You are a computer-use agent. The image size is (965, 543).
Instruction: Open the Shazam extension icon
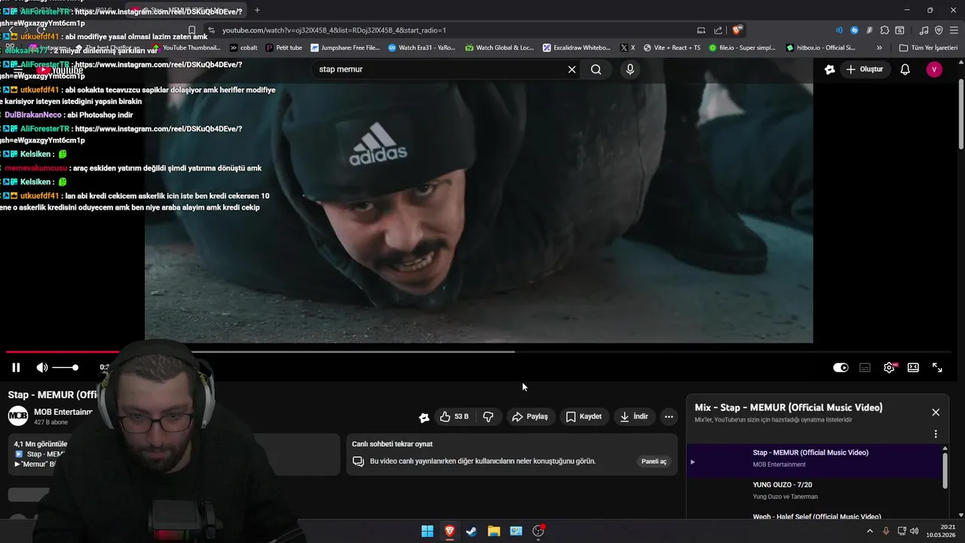854,30
